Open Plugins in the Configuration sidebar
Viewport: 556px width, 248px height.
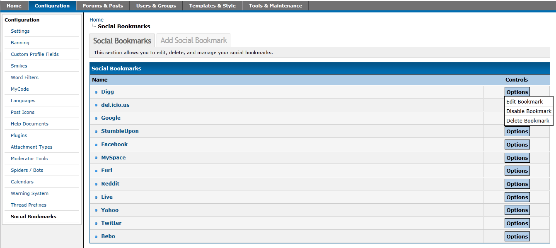(x=19, y=135)
